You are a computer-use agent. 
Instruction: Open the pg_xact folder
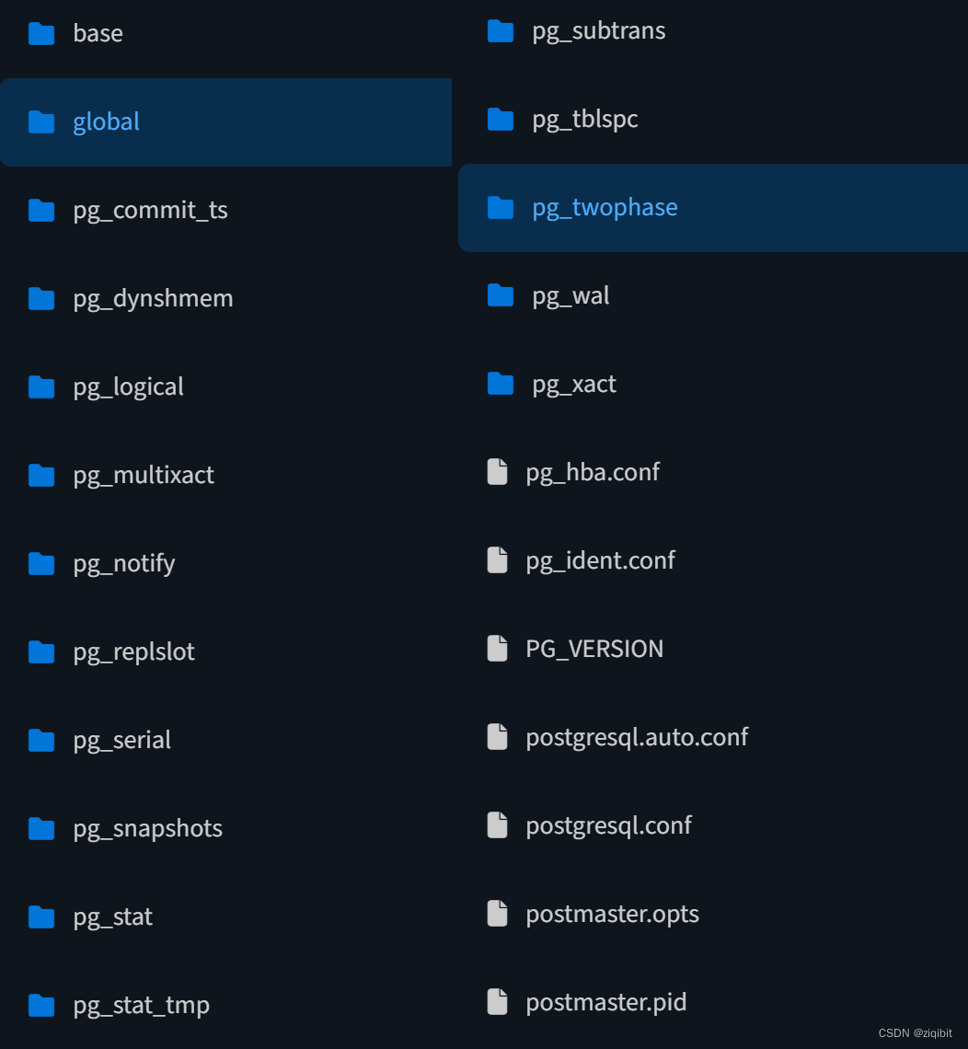coord(574,384)
